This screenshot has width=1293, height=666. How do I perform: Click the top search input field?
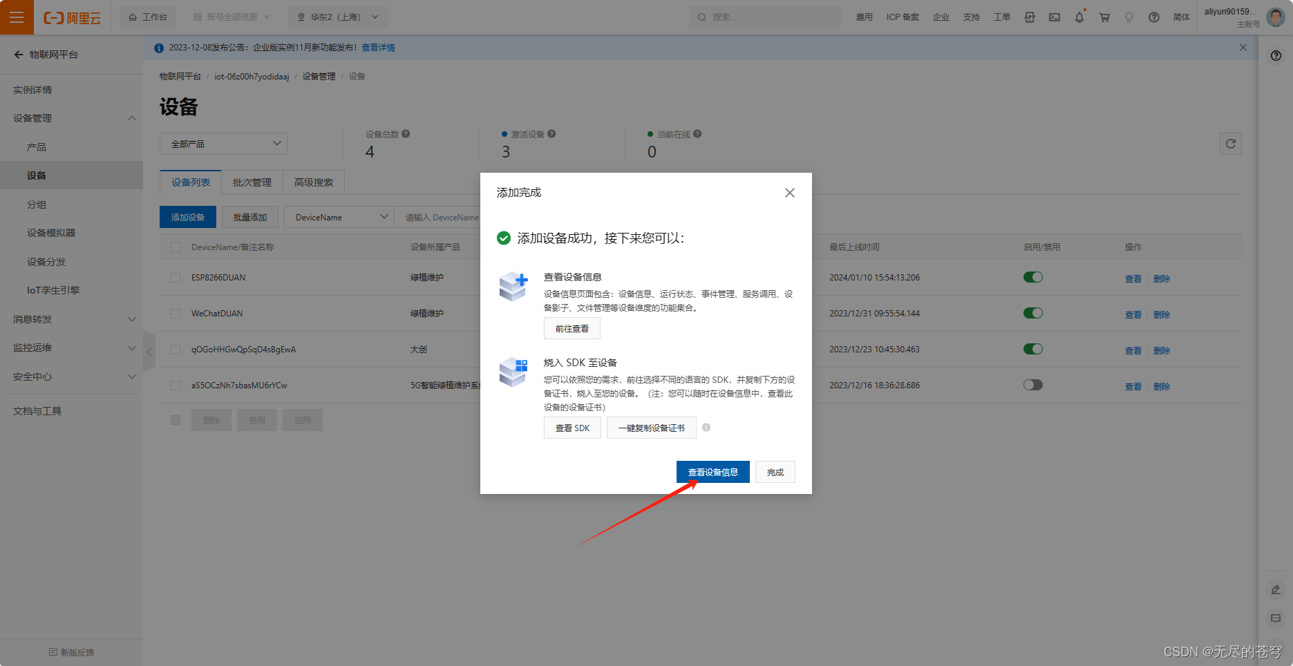click(765, 17)
